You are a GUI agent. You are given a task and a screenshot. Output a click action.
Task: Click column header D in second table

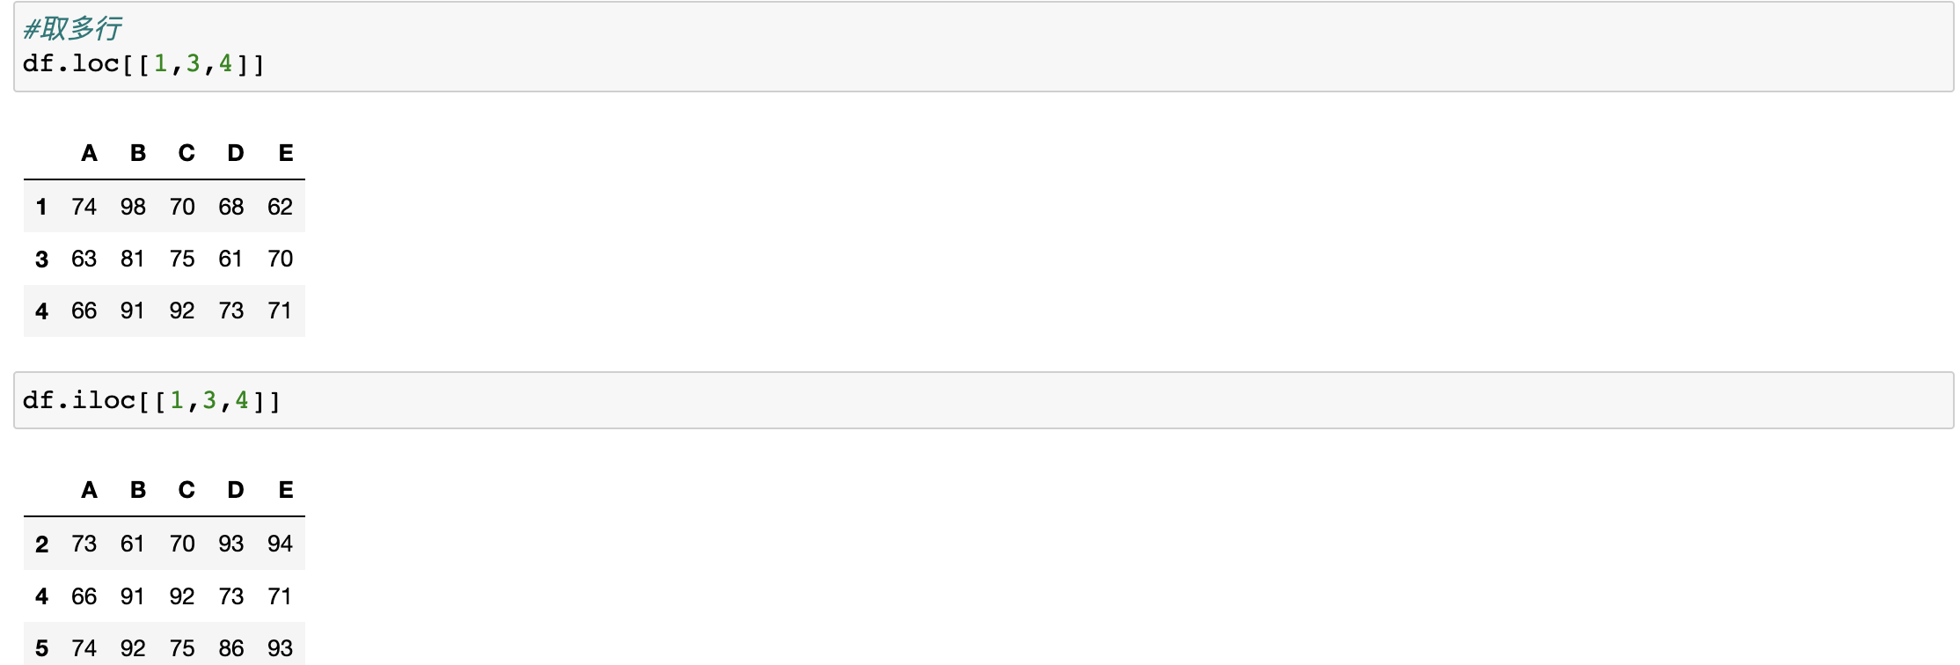pos(236,490)
